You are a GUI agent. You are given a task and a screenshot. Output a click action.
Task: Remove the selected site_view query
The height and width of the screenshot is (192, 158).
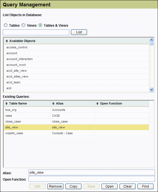(x=55, y=186)
